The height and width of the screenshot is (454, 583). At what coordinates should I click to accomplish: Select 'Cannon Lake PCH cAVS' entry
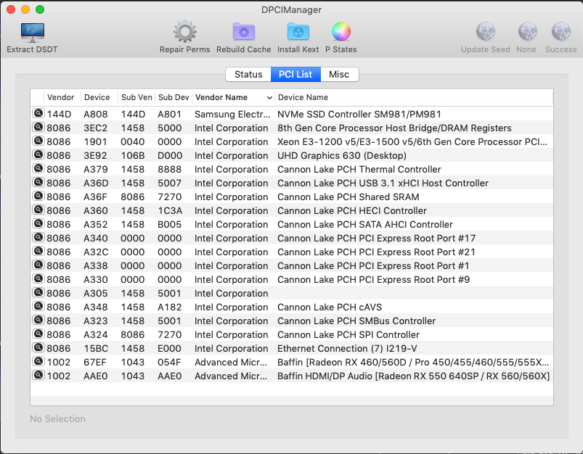pos(330,307)
